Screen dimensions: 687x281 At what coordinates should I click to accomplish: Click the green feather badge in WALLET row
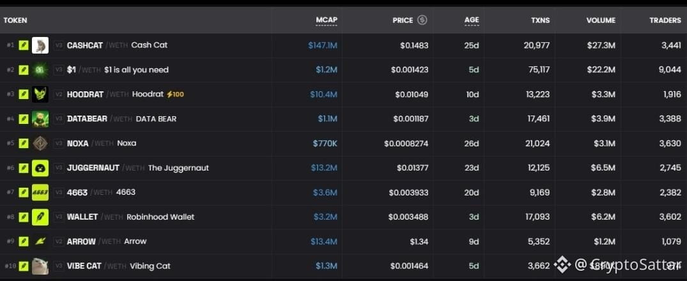pyautogui.click(x=24, y=216)
